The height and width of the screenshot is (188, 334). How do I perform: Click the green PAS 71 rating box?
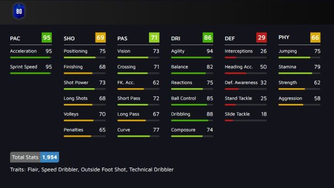click(x=154, y=37)
